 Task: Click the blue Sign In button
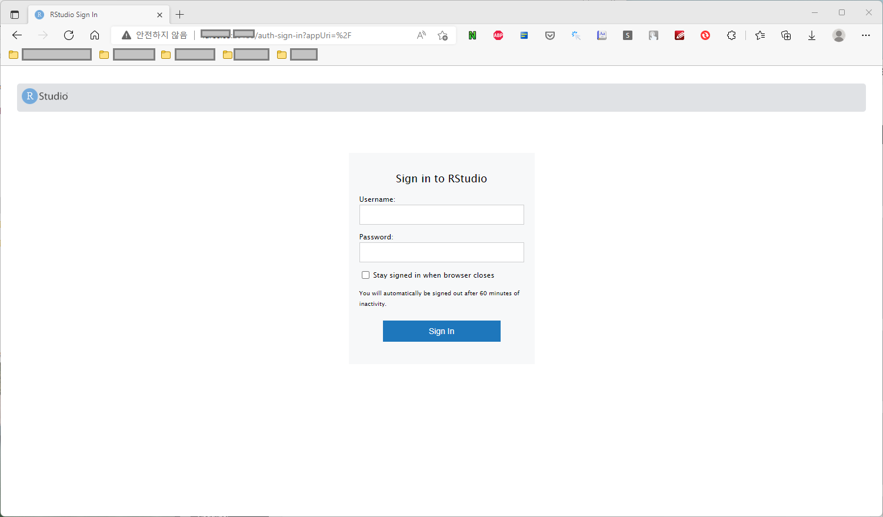[442, 331]
